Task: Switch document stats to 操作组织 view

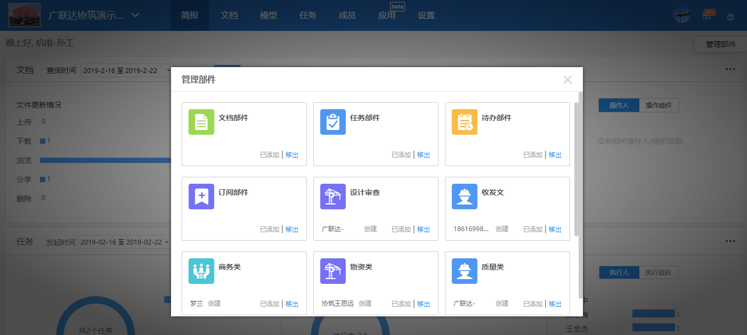Action: [659, 105]
